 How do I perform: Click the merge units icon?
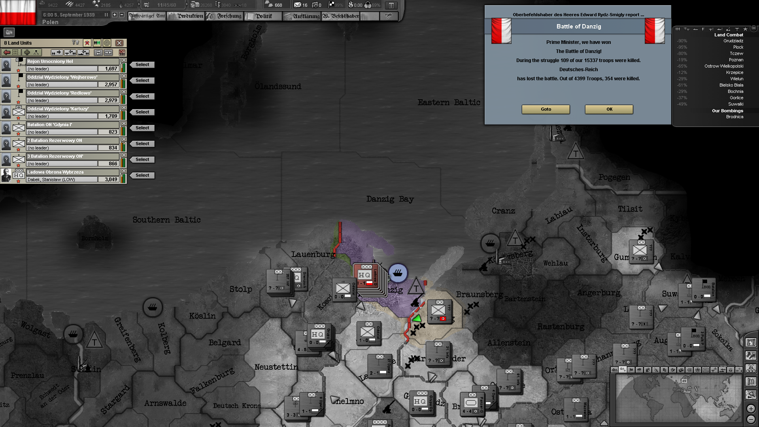click(x=108, y=52)
